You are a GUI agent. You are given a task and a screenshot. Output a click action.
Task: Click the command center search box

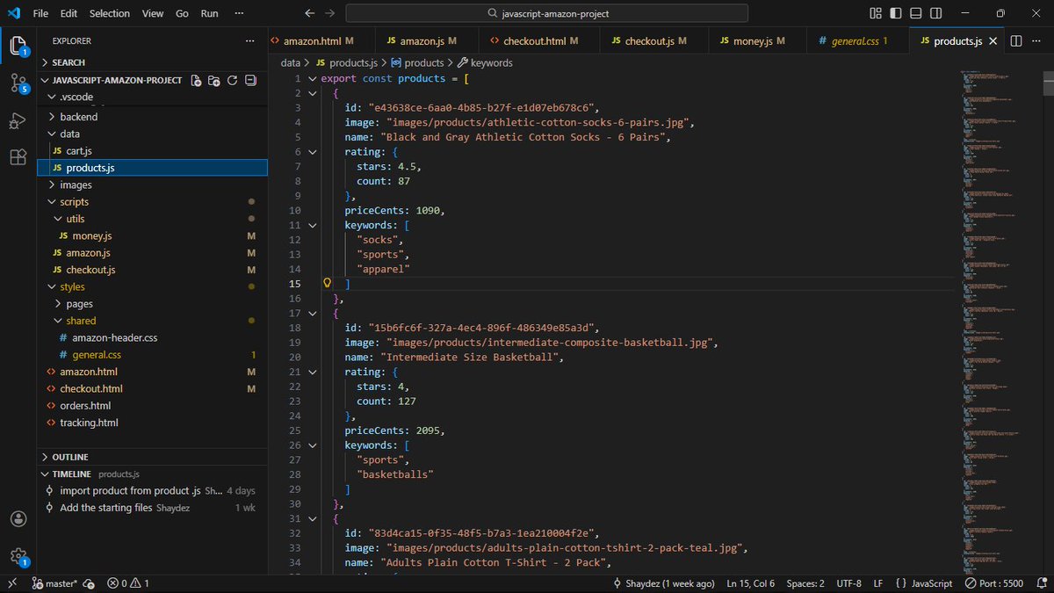point(547,13)
